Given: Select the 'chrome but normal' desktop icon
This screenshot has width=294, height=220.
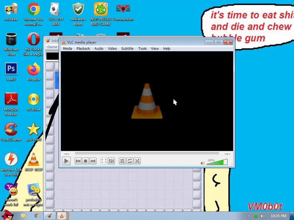Looking at the screenshot, I should (33, 14).
